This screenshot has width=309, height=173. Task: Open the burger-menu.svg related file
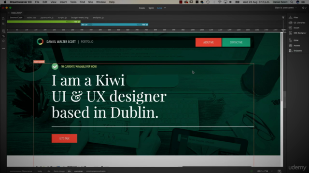point(80,17)
